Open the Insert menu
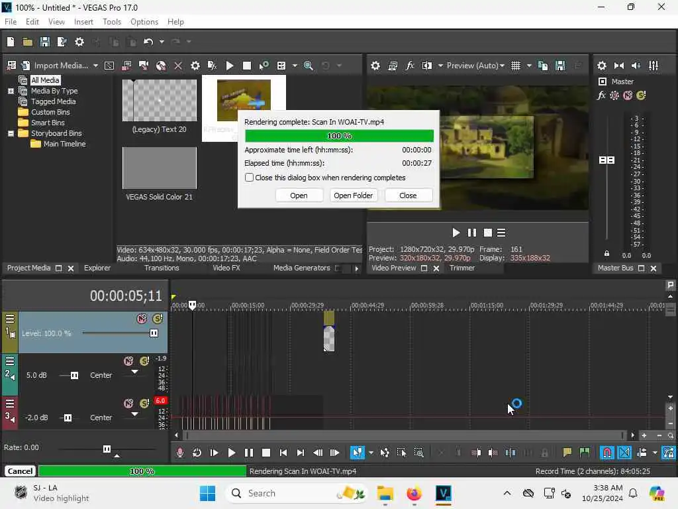The height and width of the screenshot is (509, 678). [83, 22]
